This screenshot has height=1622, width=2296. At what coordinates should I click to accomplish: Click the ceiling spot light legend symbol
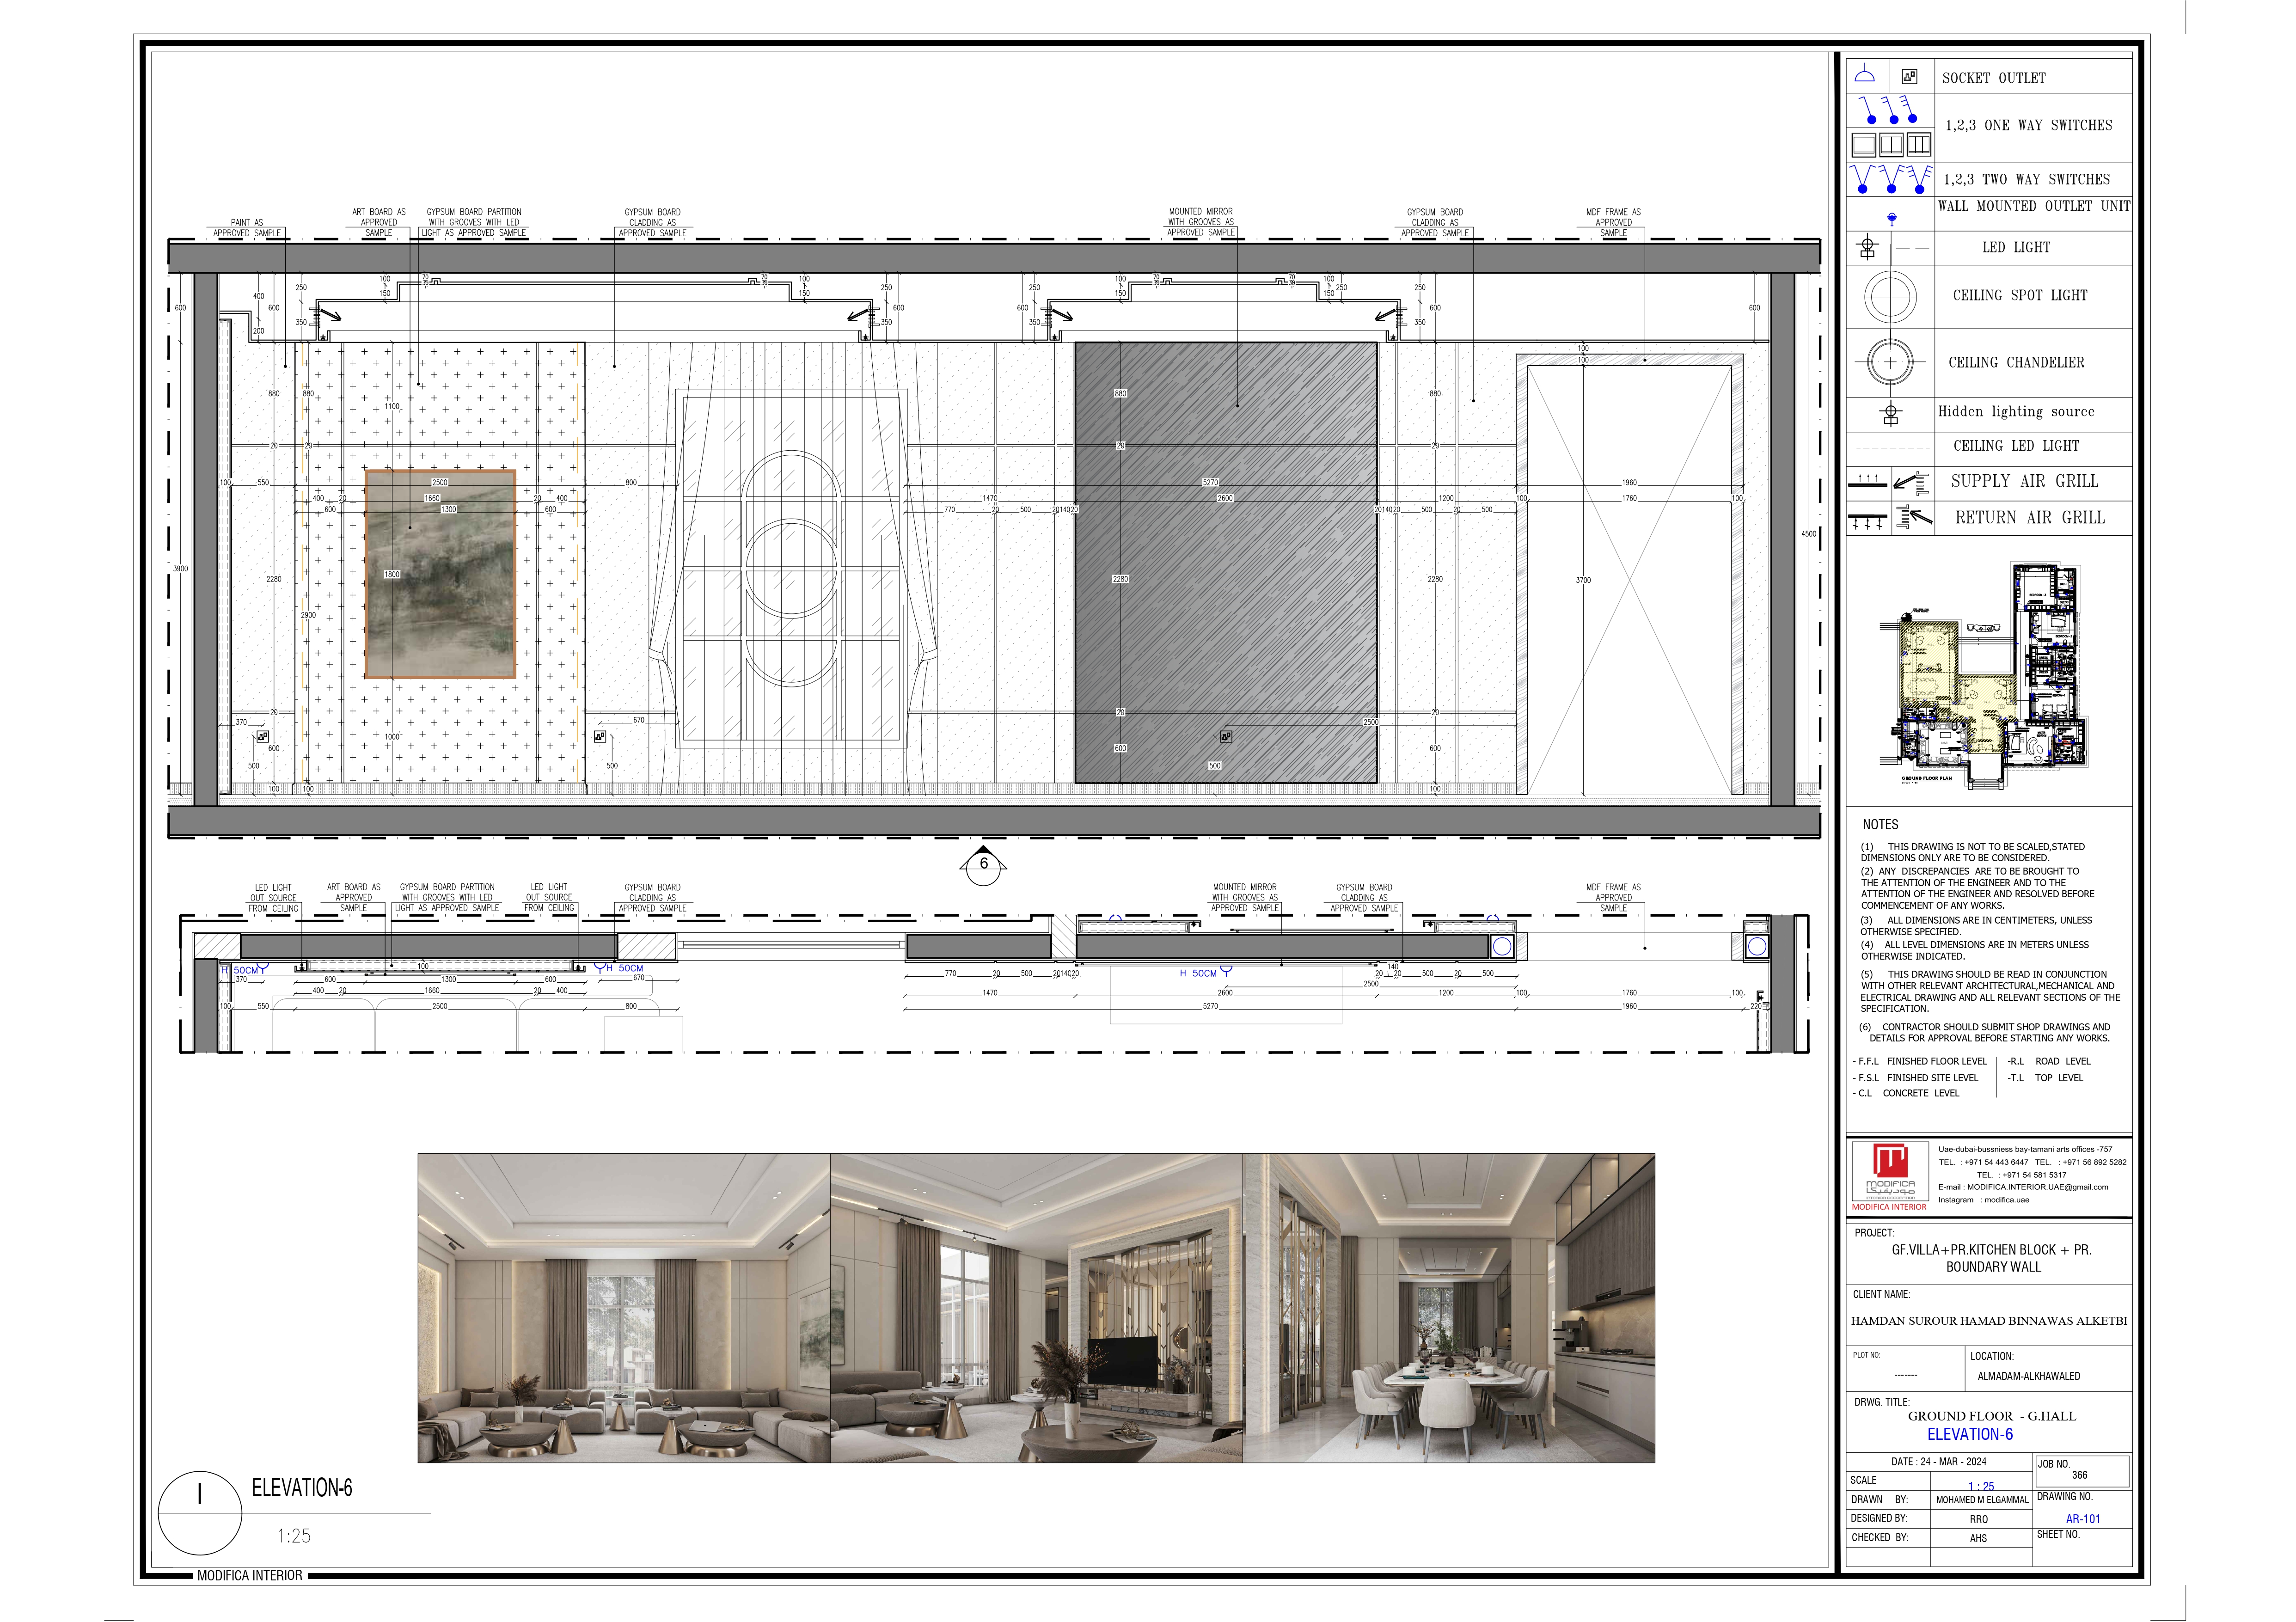pyautogui.click(x=1890, y=297)
